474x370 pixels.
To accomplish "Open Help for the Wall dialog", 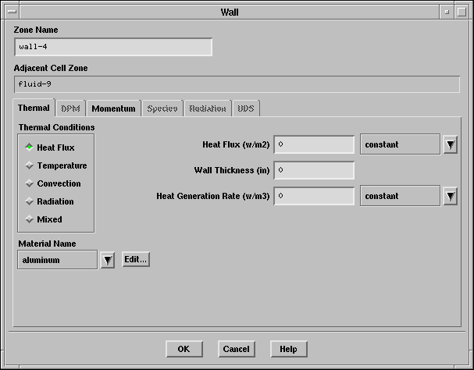I will click(288, 349).
